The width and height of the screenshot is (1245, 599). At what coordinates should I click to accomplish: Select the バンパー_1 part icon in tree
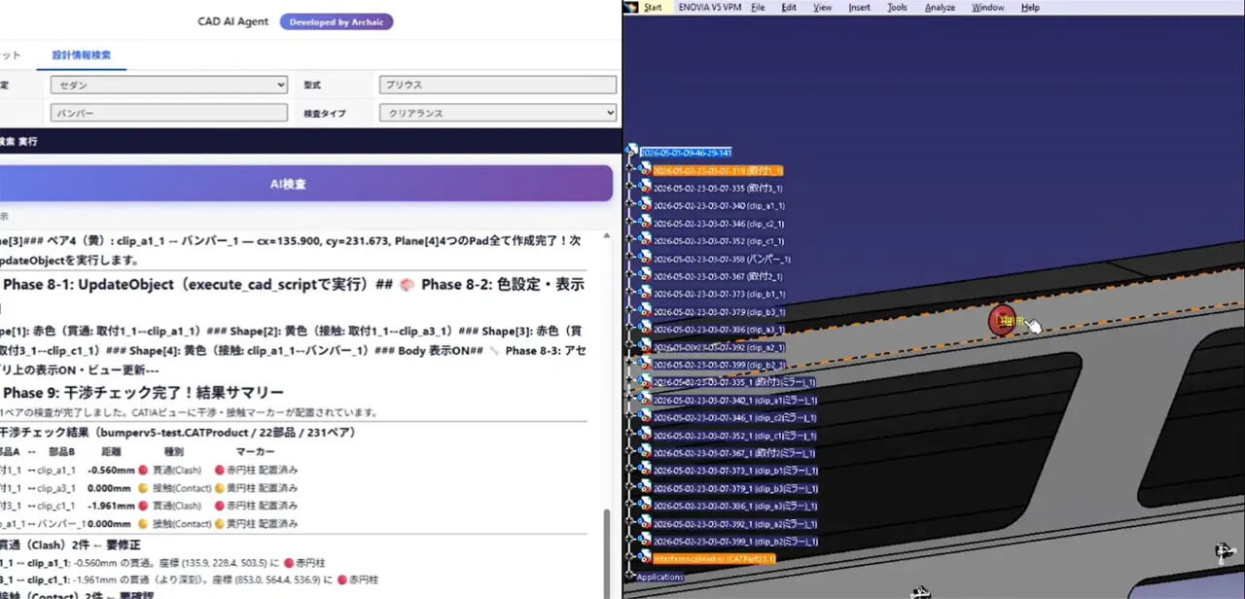point(645,259)
